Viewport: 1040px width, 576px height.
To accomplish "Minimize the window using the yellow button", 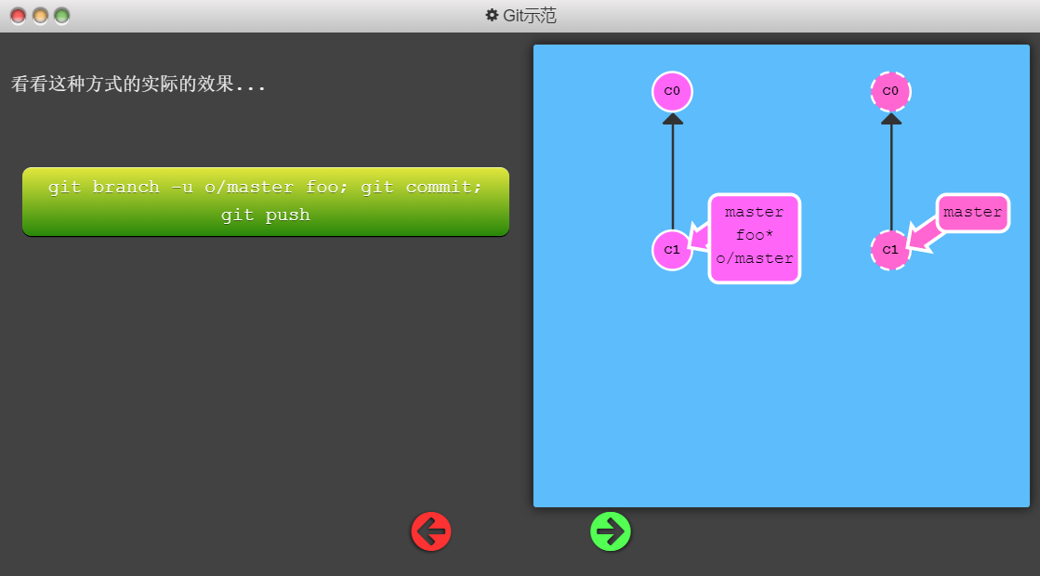I will tap(40, 16).
